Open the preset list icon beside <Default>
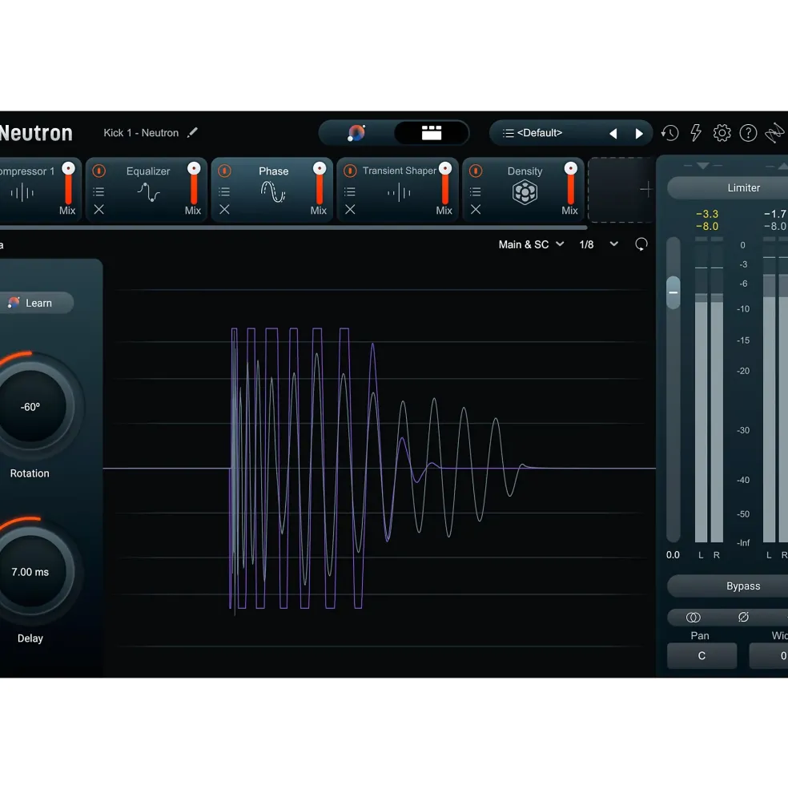Screen dimensions: 788x789 [509, 133]
